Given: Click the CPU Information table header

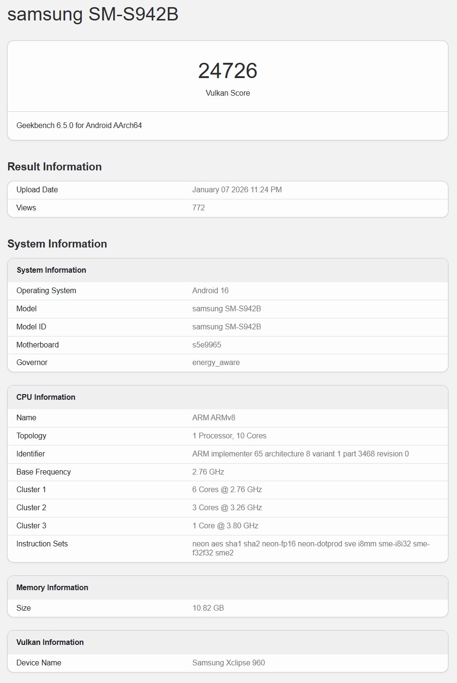Looking at the screenshot, I should (x=46, y=397).
